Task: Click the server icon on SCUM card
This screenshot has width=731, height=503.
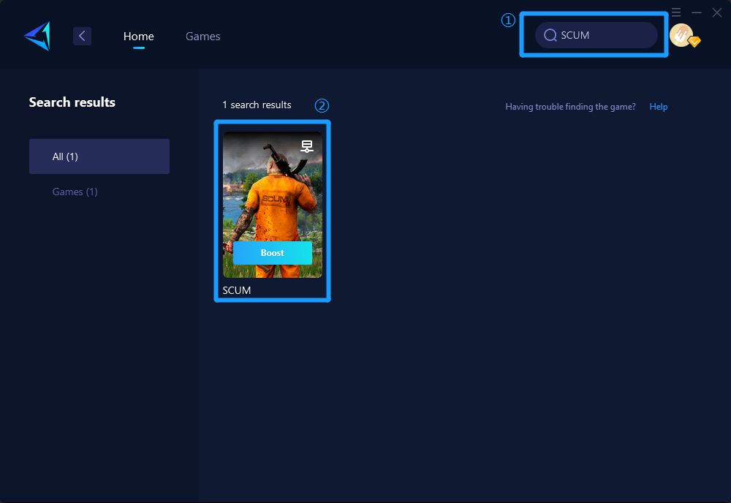Action: (307, 146)
